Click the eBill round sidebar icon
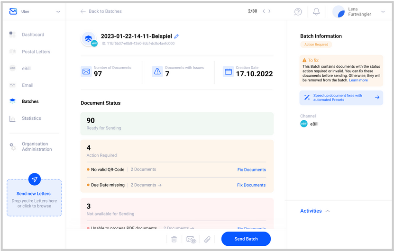394x251 pixels. click(12, 68)
